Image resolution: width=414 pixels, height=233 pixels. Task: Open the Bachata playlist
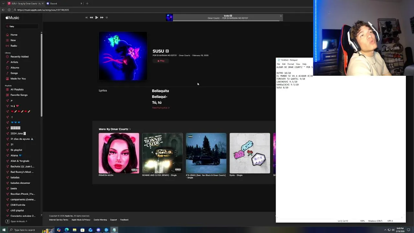tap(22, 166)
